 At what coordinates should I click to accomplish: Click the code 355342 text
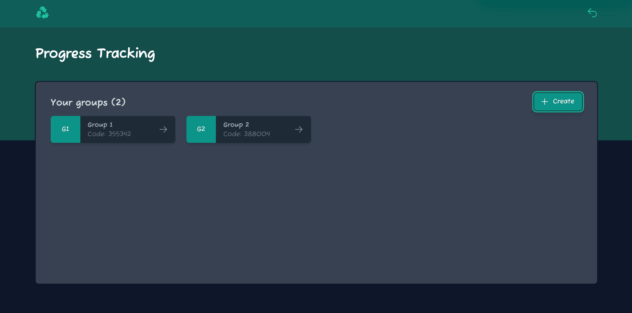[x=109, y=134]
